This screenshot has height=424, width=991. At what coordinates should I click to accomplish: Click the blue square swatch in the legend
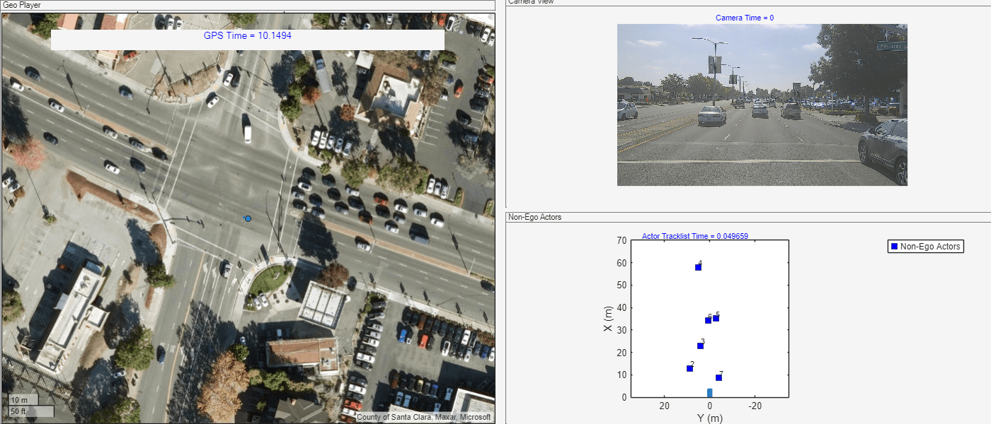pyautogui.click(x=894, y=247)
